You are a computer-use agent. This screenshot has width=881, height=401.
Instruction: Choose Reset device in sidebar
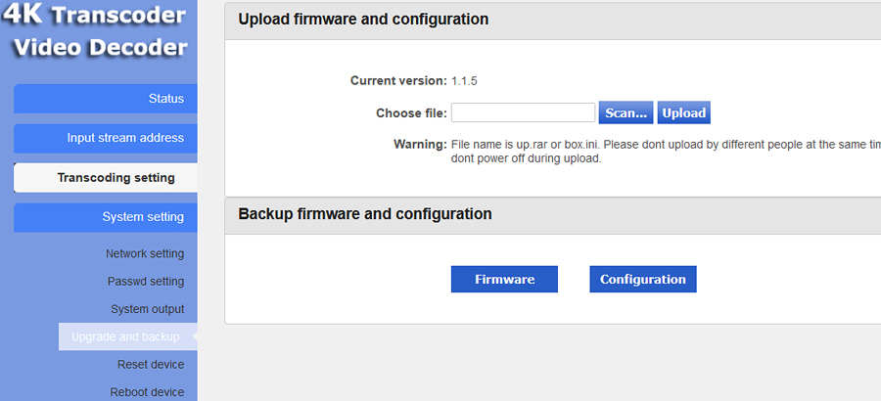coord(151,365)
